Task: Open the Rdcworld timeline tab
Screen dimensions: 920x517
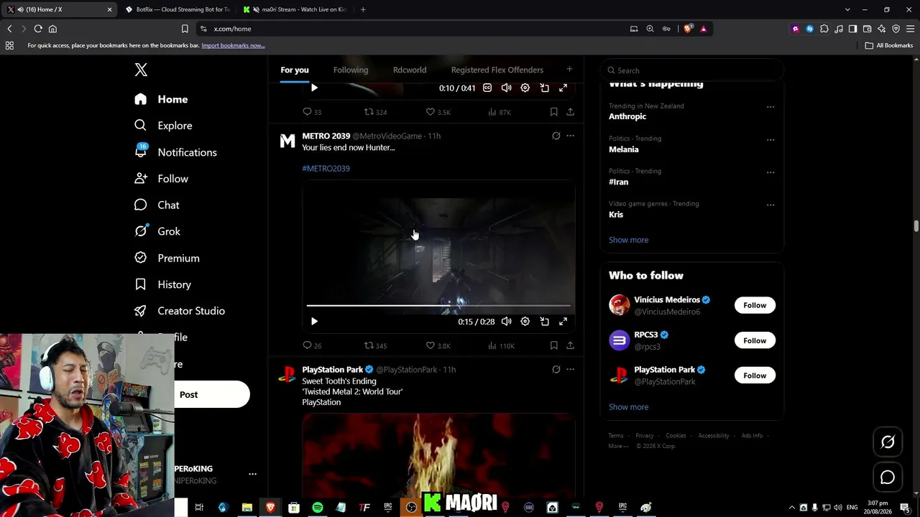Action: [x=410, y=70]
